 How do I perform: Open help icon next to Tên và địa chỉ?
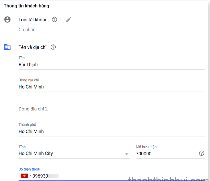tap(53, 47)
